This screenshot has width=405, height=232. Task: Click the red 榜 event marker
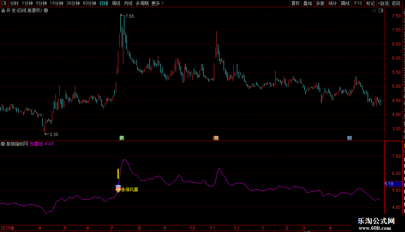[216, 138]
